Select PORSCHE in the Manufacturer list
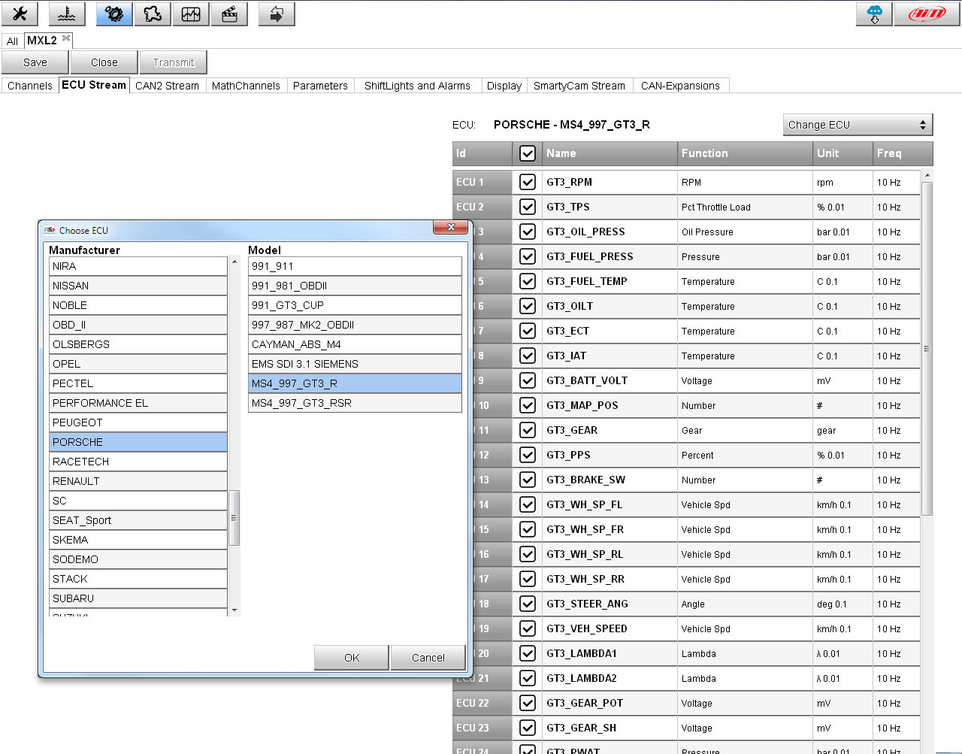Image resolution: width=962 pixels, height=754 pixels. coord(138,442)
